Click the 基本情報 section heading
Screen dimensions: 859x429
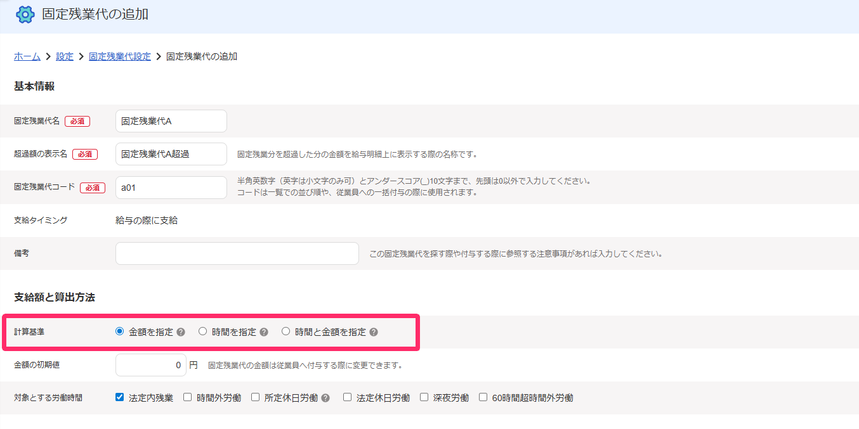point(34,86)
